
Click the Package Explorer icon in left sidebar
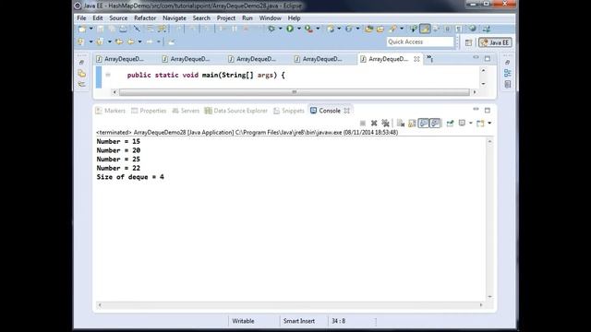click(x=82, y=73)
